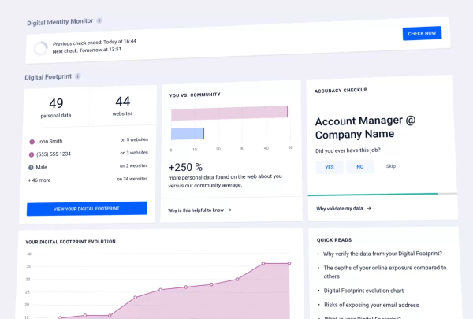Select 'on 3 websites' text
473x319 pixels.
coord(134,153)
